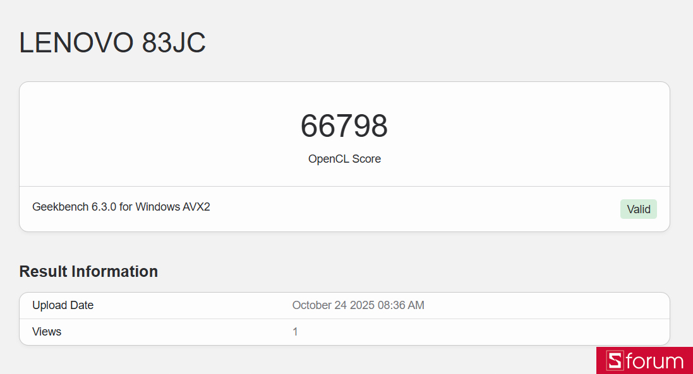693x374 pixels.
Task: Click the 83JC model code in heading
Action: point(174,43)
